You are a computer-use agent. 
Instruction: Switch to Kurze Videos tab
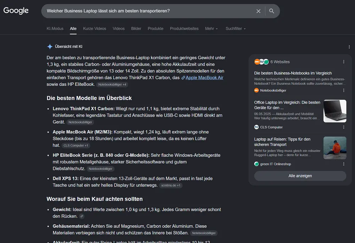[94, 28]
